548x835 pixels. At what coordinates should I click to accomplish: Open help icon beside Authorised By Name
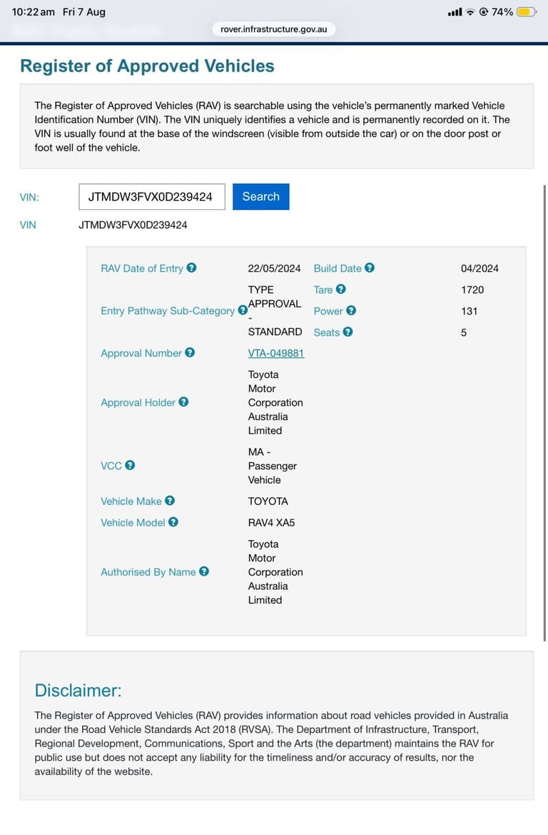coord(204,571)
